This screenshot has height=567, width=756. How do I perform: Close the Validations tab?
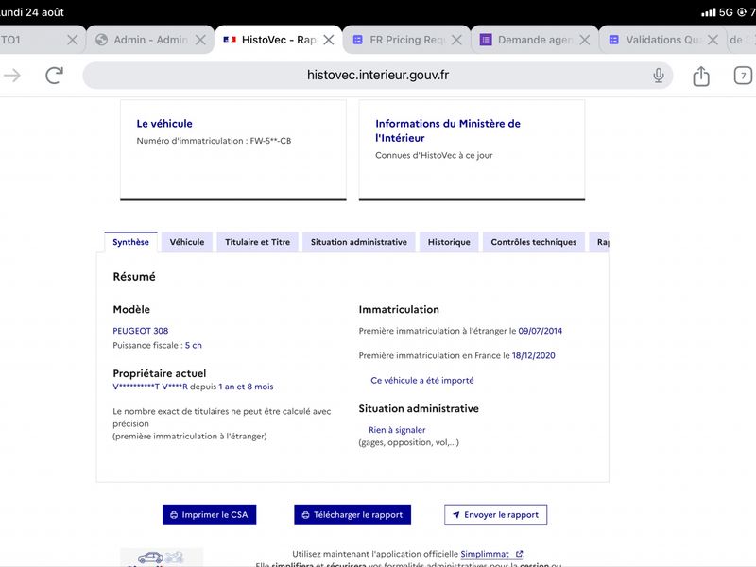click(x=713, y=40)
